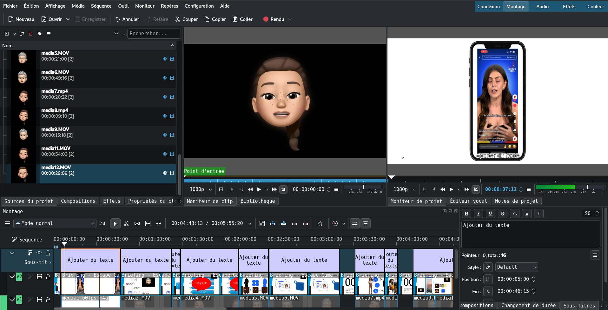Open the subtitle Style Default dropdown
608x310 pixels.
point(517,267)
